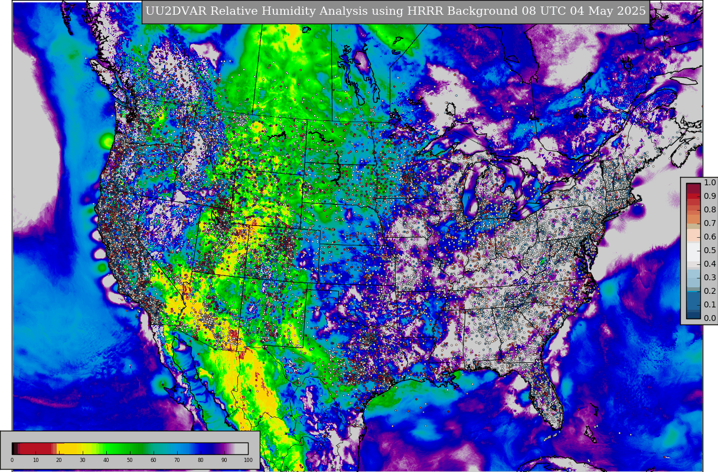The width and height of the screenshot is (718, 472).
Task: Click the 0 tick on humidity colorbar
Action: click(12, 460)
